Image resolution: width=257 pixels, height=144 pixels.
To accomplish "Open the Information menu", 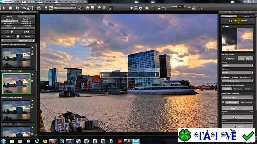I will coord(92,4).
